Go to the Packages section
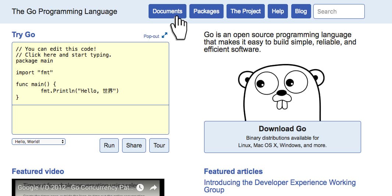This screenshot has width=392, height=196. click(206, 11)
